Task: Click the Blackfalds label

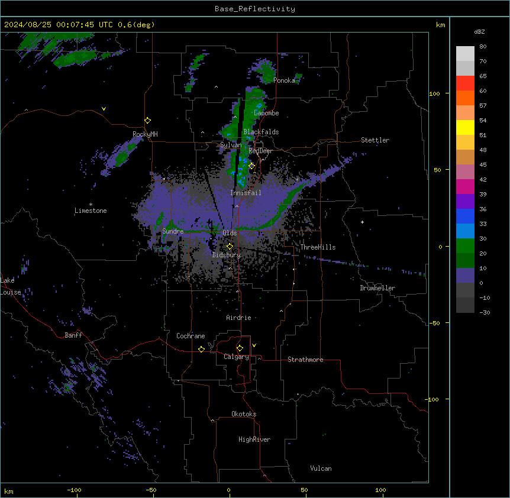Action: click(261, 132)
